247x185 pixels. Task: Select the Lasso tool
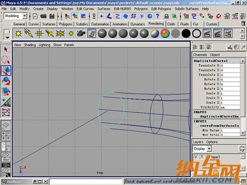point(6,60)
